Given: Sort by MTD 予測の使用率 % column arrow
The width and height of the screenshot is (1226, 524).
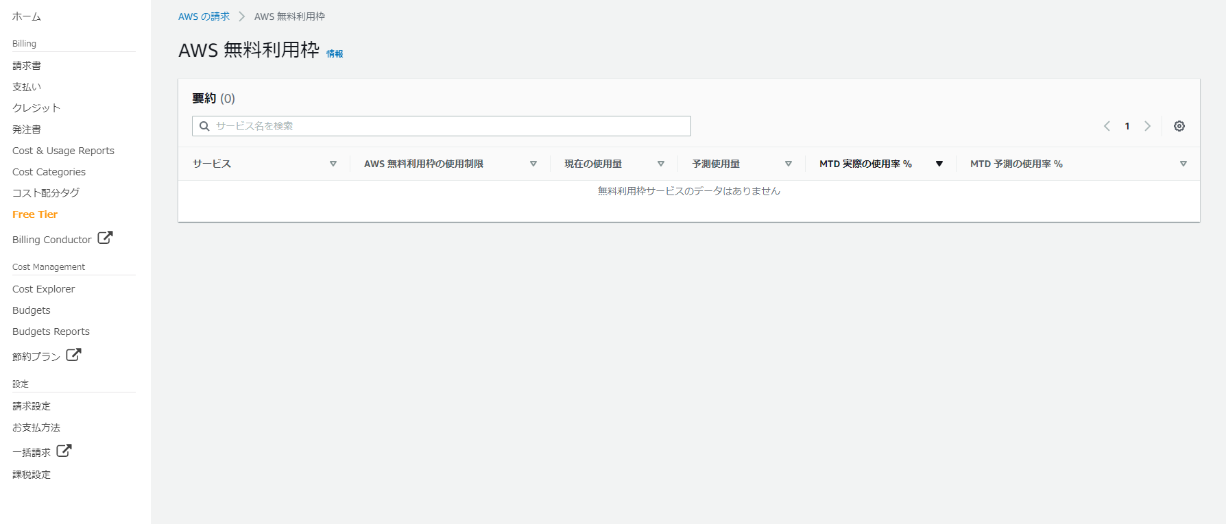Looking at the screenshot, I should click(1183, 164).
